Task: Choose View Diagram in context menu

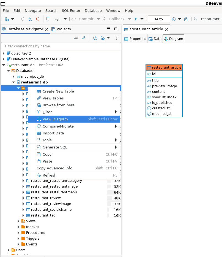Action: tap(74, 119)
